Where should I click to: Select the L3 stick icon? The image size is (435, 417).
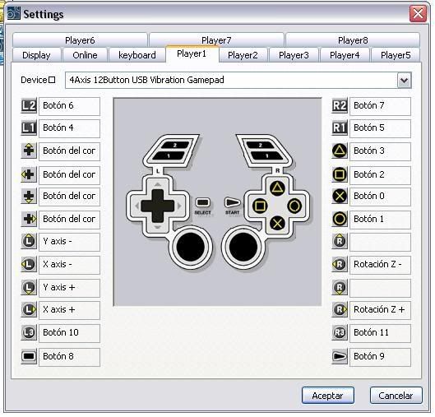[29, 332]
